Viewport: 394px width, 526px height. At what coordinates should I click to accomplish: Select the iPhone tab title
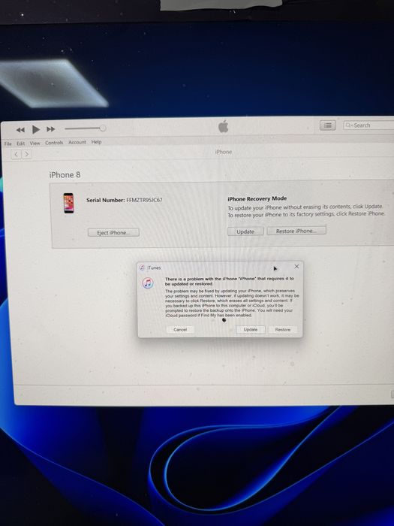(224, 152)
